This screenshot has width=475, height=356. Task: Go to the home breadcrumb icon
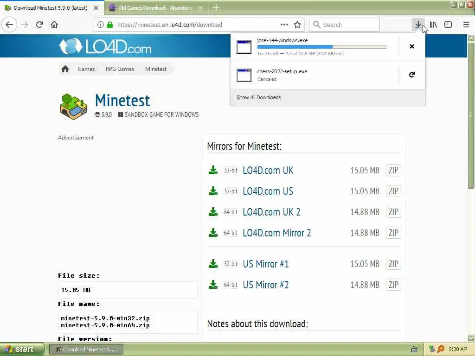click(65, 69)
